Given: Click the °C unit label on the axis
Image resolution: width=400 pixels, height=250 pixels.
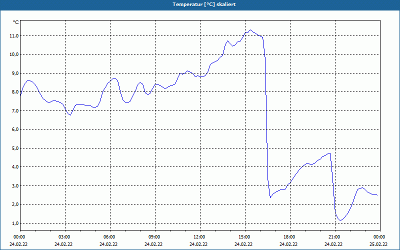Looking at the screenshot, I should (16, 22).
